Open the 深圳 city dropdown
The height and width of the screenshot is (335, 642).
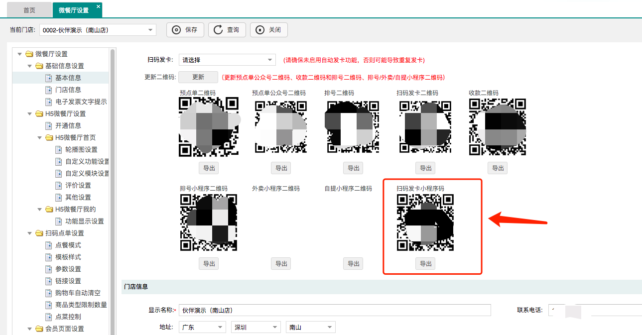point(256,327)
